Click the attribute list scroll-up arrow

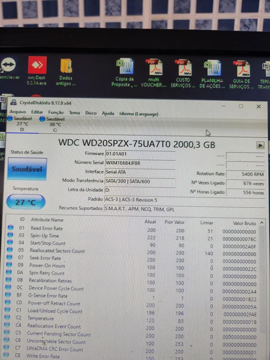tap(262, 223)
